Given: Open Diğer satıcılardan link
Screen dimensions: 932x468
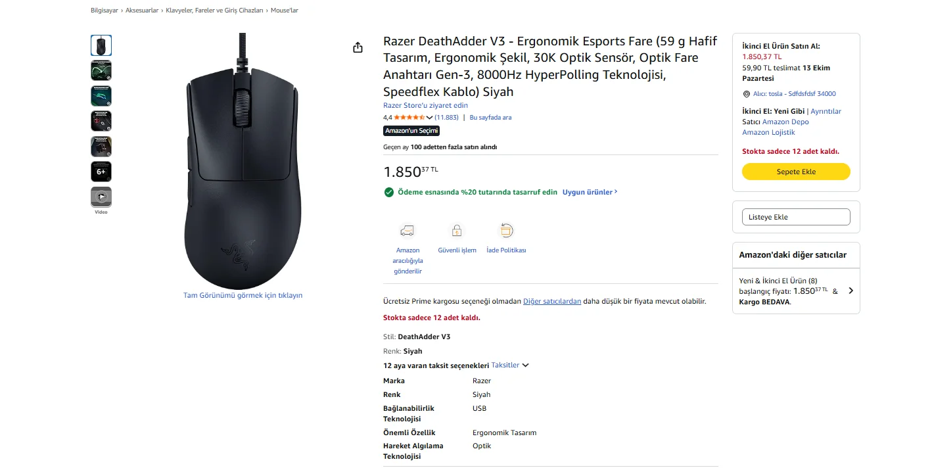Looking at the screenshot, I should [x=551, y=301].
